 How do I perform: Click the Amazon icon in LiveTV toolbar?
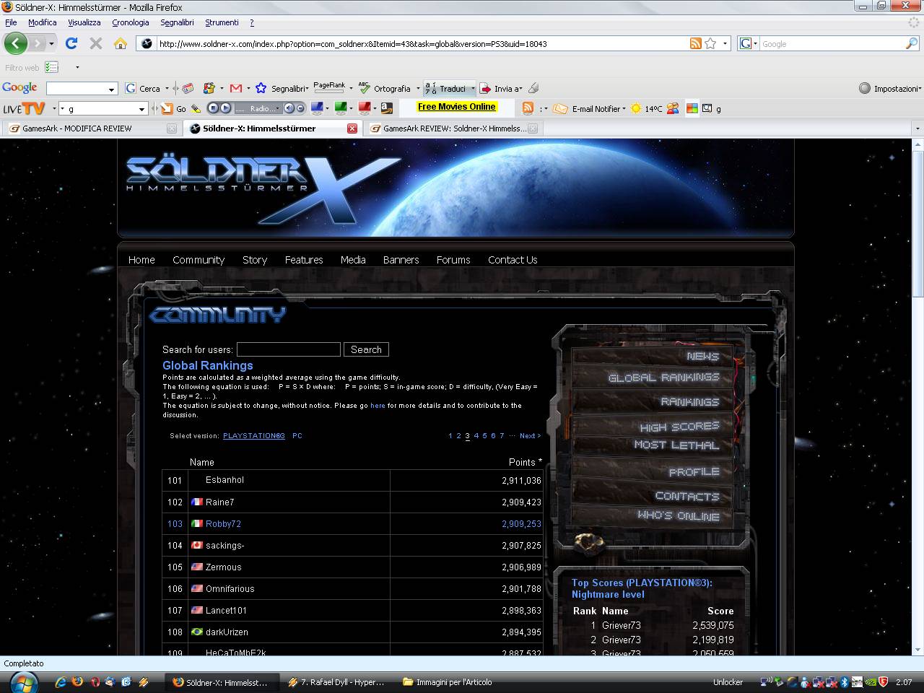click(386, 108)
